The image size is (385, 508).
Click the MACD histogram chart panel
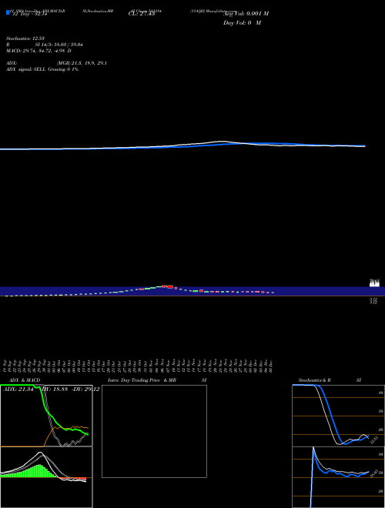tap(46, 477)
